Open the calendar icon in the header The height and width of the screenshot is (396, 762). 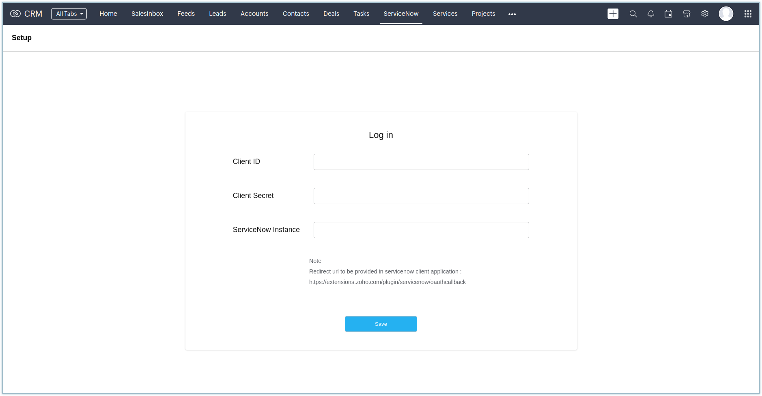coord(668,14)
